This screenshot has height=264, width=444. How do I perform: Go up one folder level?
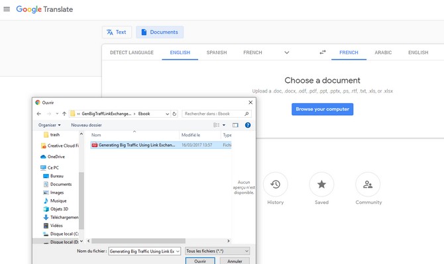click(x=64, y=114)
